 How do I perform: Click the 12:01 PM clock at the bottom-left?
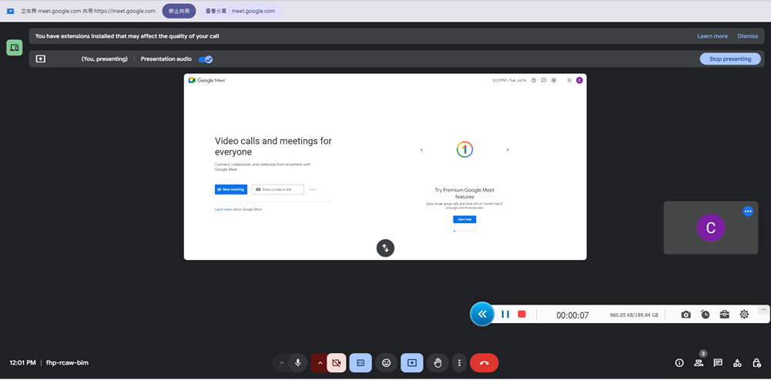22,363
